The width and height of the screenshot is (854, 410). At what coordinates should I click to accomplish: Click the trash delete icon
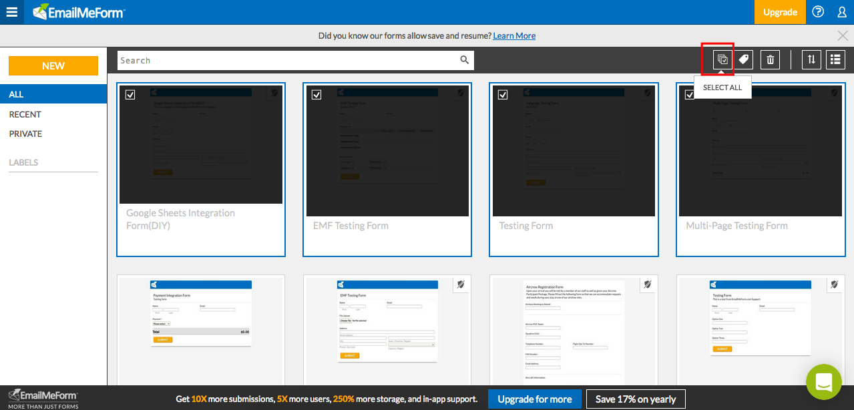[770, 59]
